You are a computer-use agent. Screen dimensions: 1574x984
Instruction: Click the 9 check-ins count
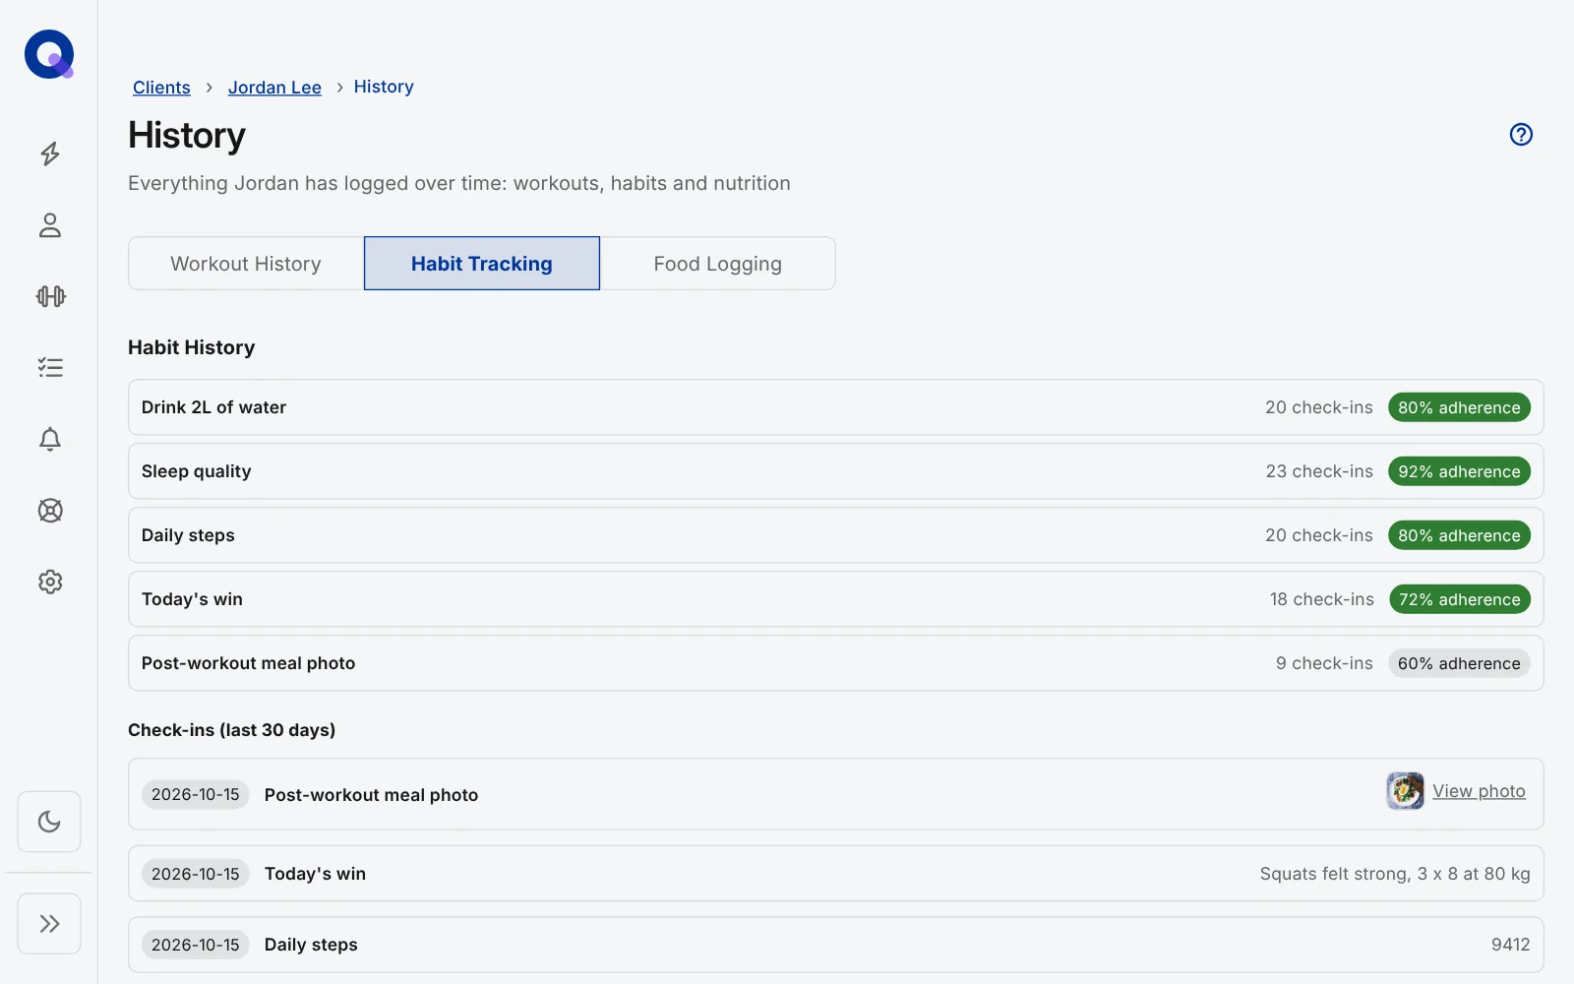1324,663
